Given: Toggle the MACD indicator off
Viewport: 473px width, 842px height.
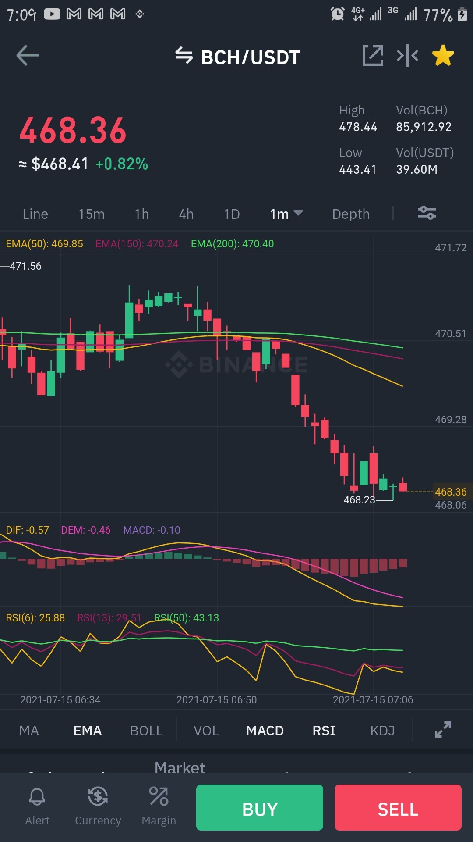Looking at the screenshot, I should (x=265, y=731).
